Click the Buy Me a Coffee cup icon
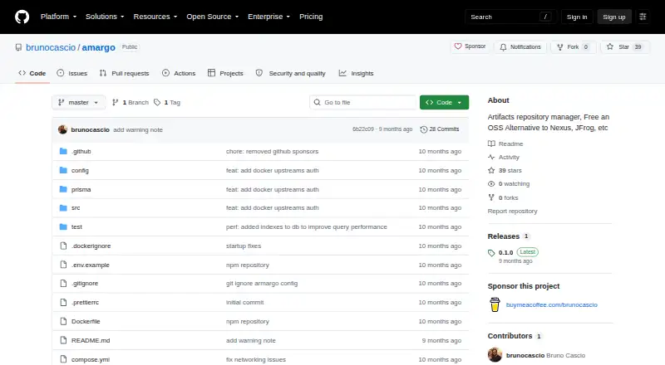Image resolution: width=665 pixels, height=365 pixels. tap(495, 304)
